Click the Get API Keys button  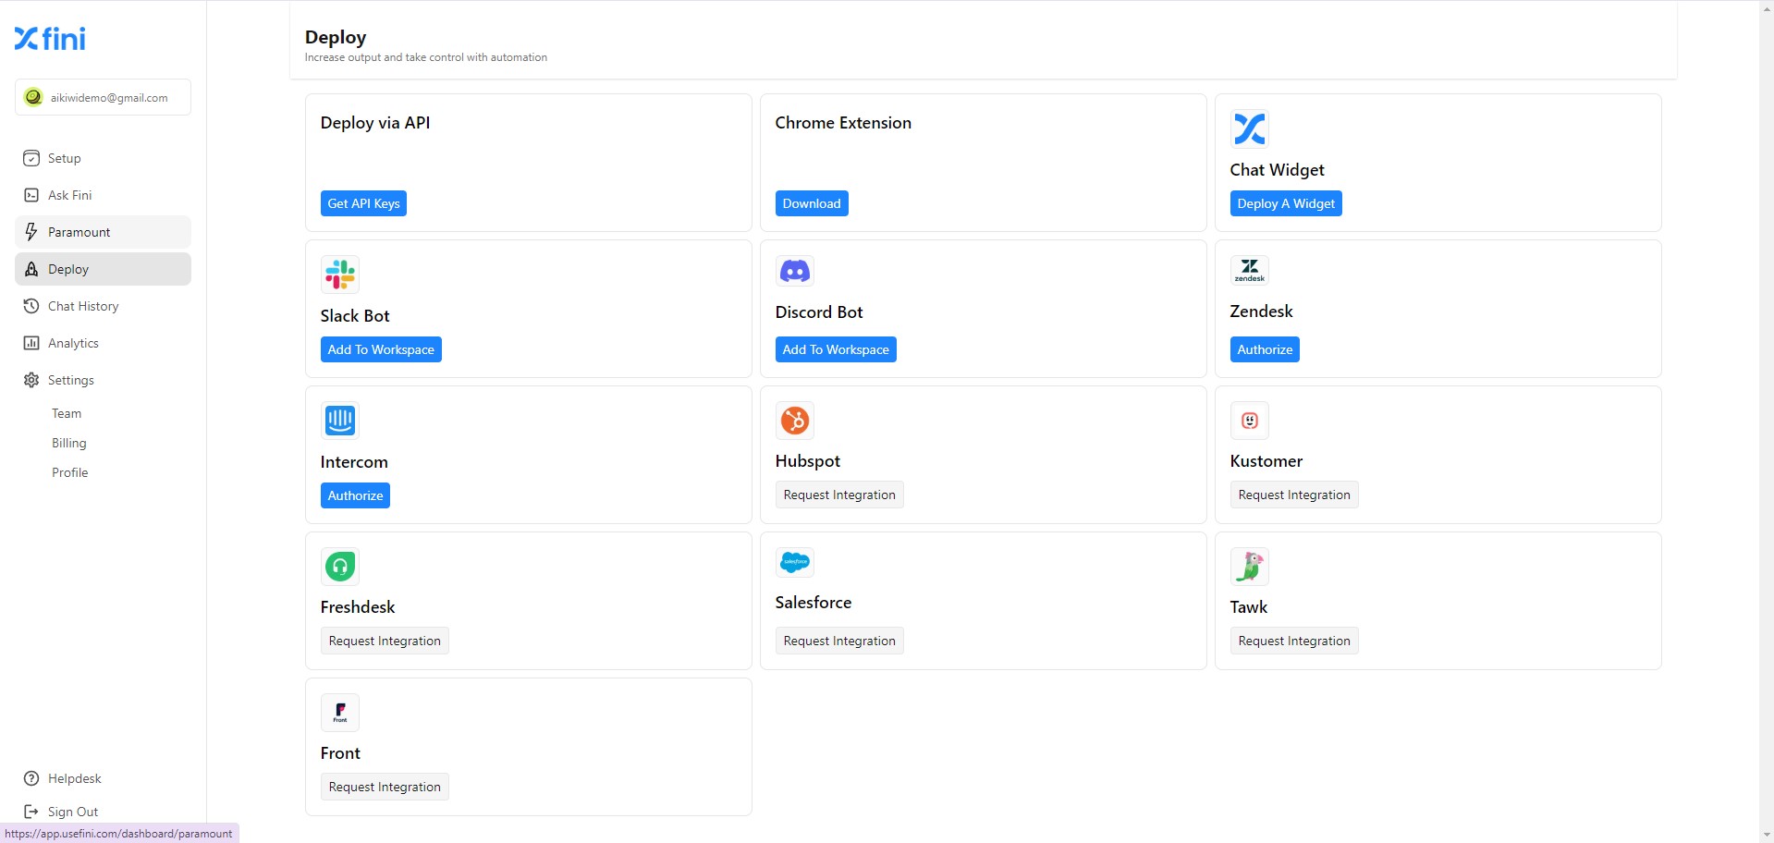(363, 203)
